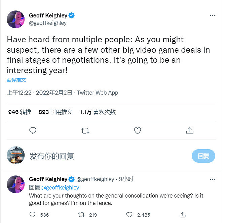226x223 pixels.
Task: View the 946 转推 retweets list
Action: tap(20, 112)
